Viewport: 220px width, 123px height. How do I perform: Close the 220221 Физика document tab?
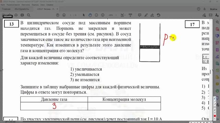(x=57, y=9)
